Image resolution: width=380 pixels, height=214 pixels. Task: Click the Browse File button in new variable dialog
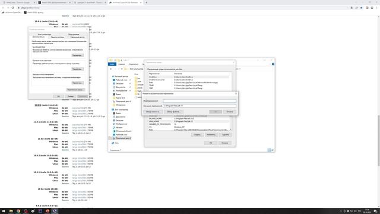pos(173,112)
